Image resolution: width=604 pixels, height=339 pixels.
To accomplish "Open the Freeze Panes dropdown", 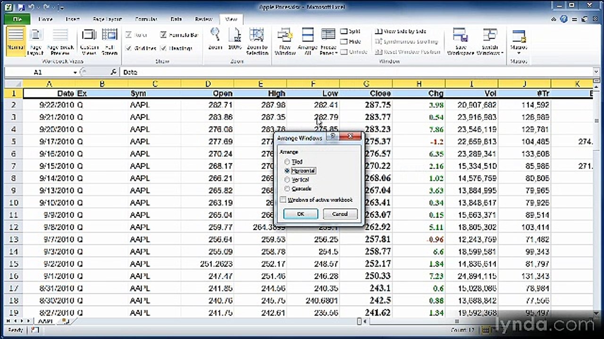I will point(328,41).
